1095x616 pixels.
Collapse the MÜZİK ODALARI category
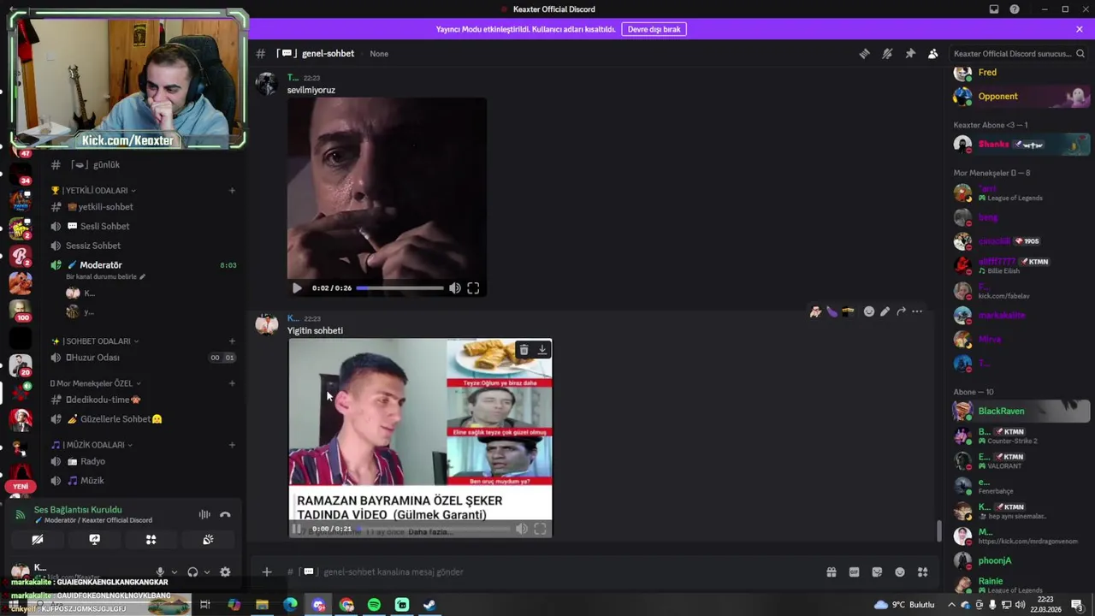coord(92,445)
